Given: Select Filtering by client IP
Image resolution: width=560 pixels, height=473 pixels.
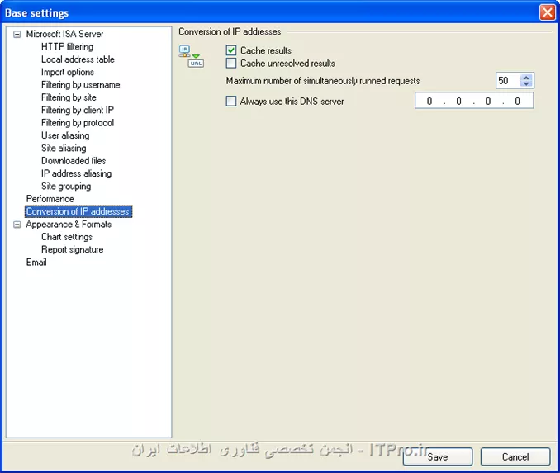Looking at the screenshot, I should tap(78, 110).
